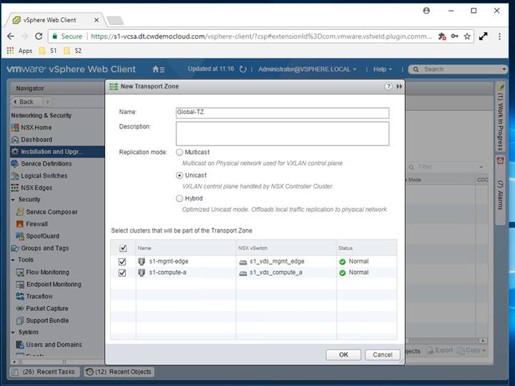The image size is (515, 386).
Task: Go Back in the navigator
Action: point(27,102)
